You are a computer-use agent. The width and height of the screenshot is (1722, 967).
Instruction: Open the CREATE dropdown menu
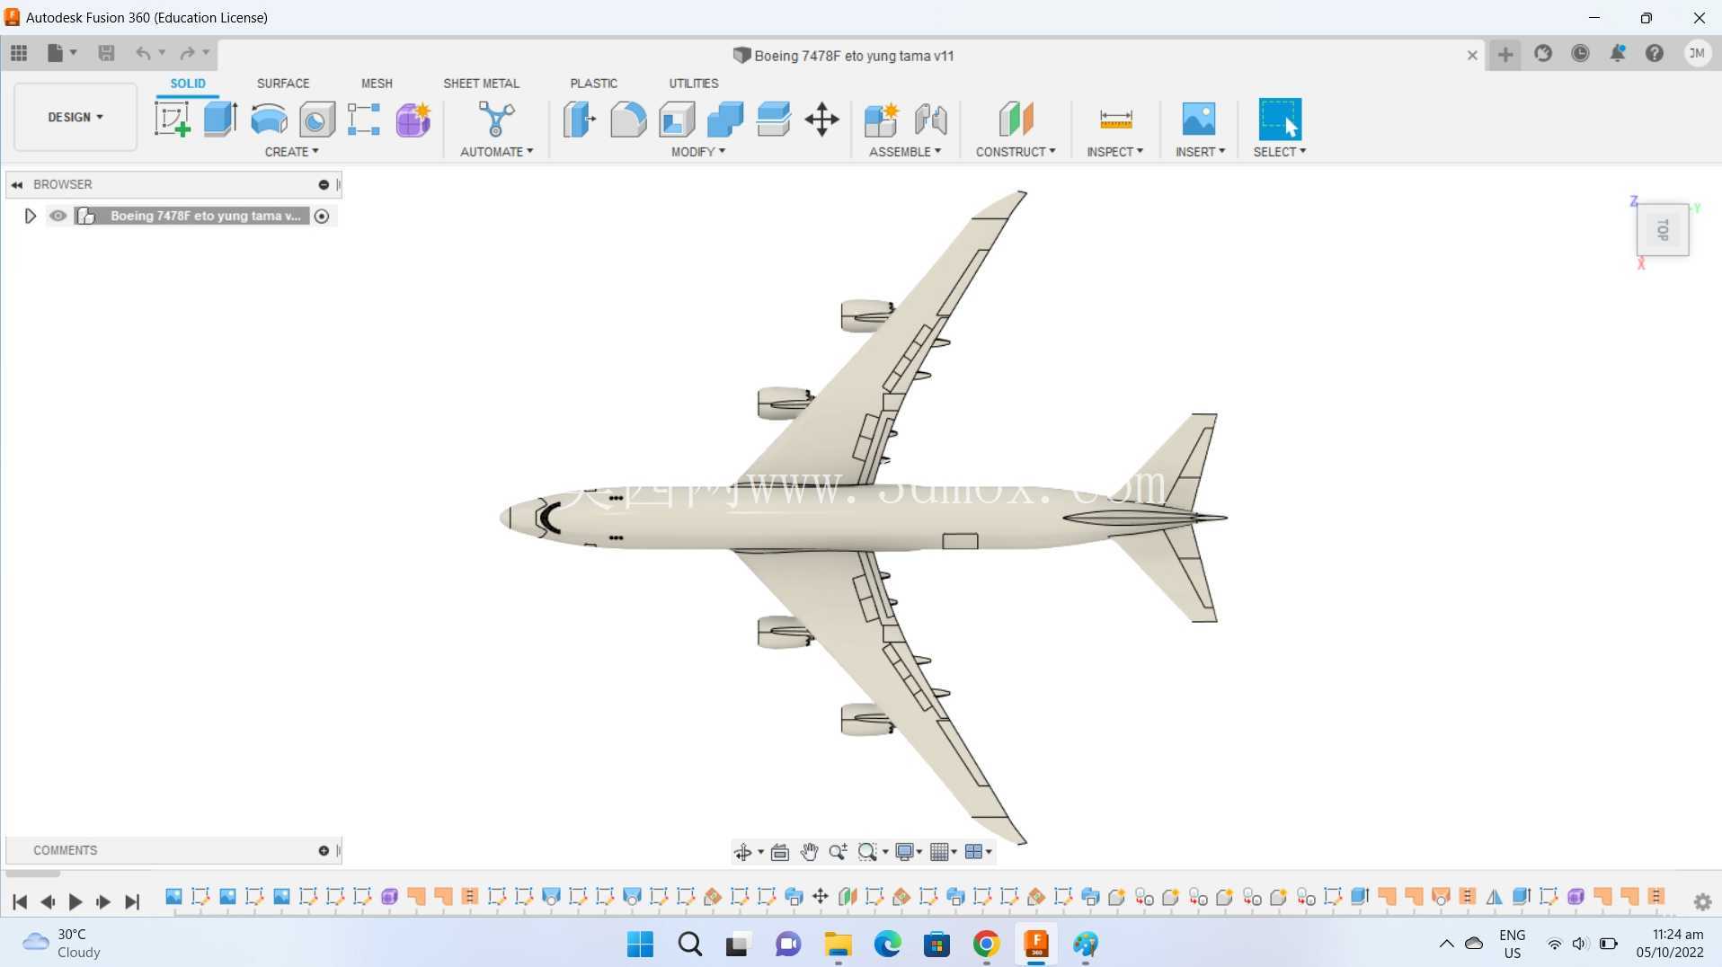(291, 152)
